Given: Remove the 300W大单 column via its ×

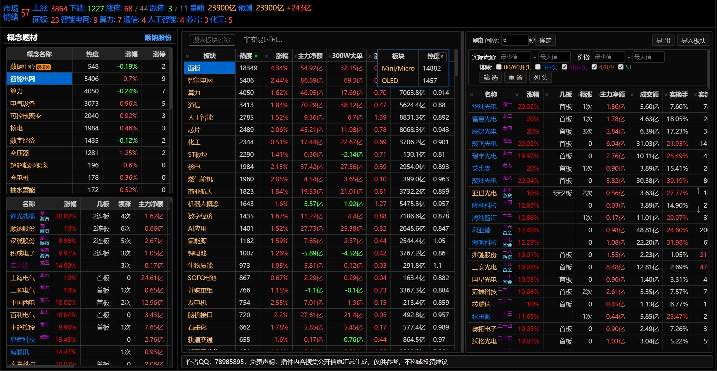Looking at the screenshot, I should tap(330, 56).
